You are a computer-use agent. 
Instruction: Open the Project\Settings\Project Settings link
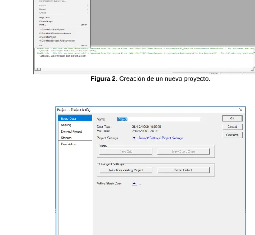click(x=161, y=138)
